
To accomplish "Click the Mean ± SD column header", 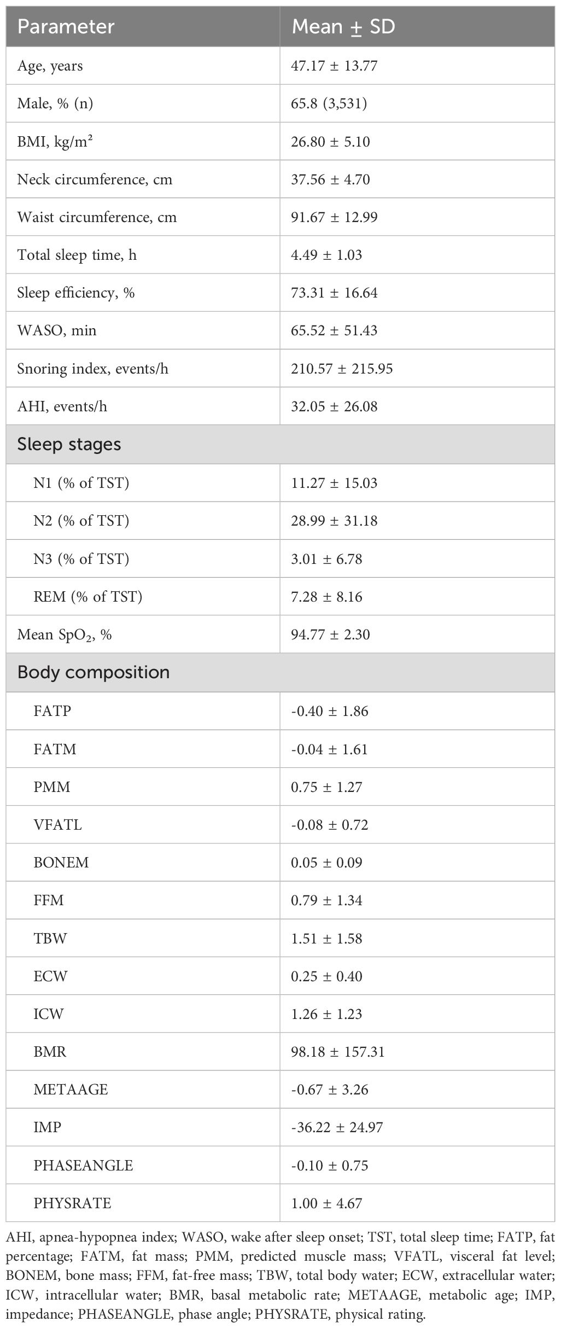I will click(343, 27).
